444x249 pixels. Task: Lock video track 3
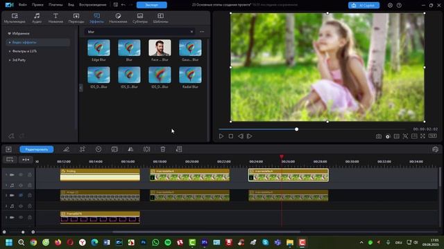29,217
